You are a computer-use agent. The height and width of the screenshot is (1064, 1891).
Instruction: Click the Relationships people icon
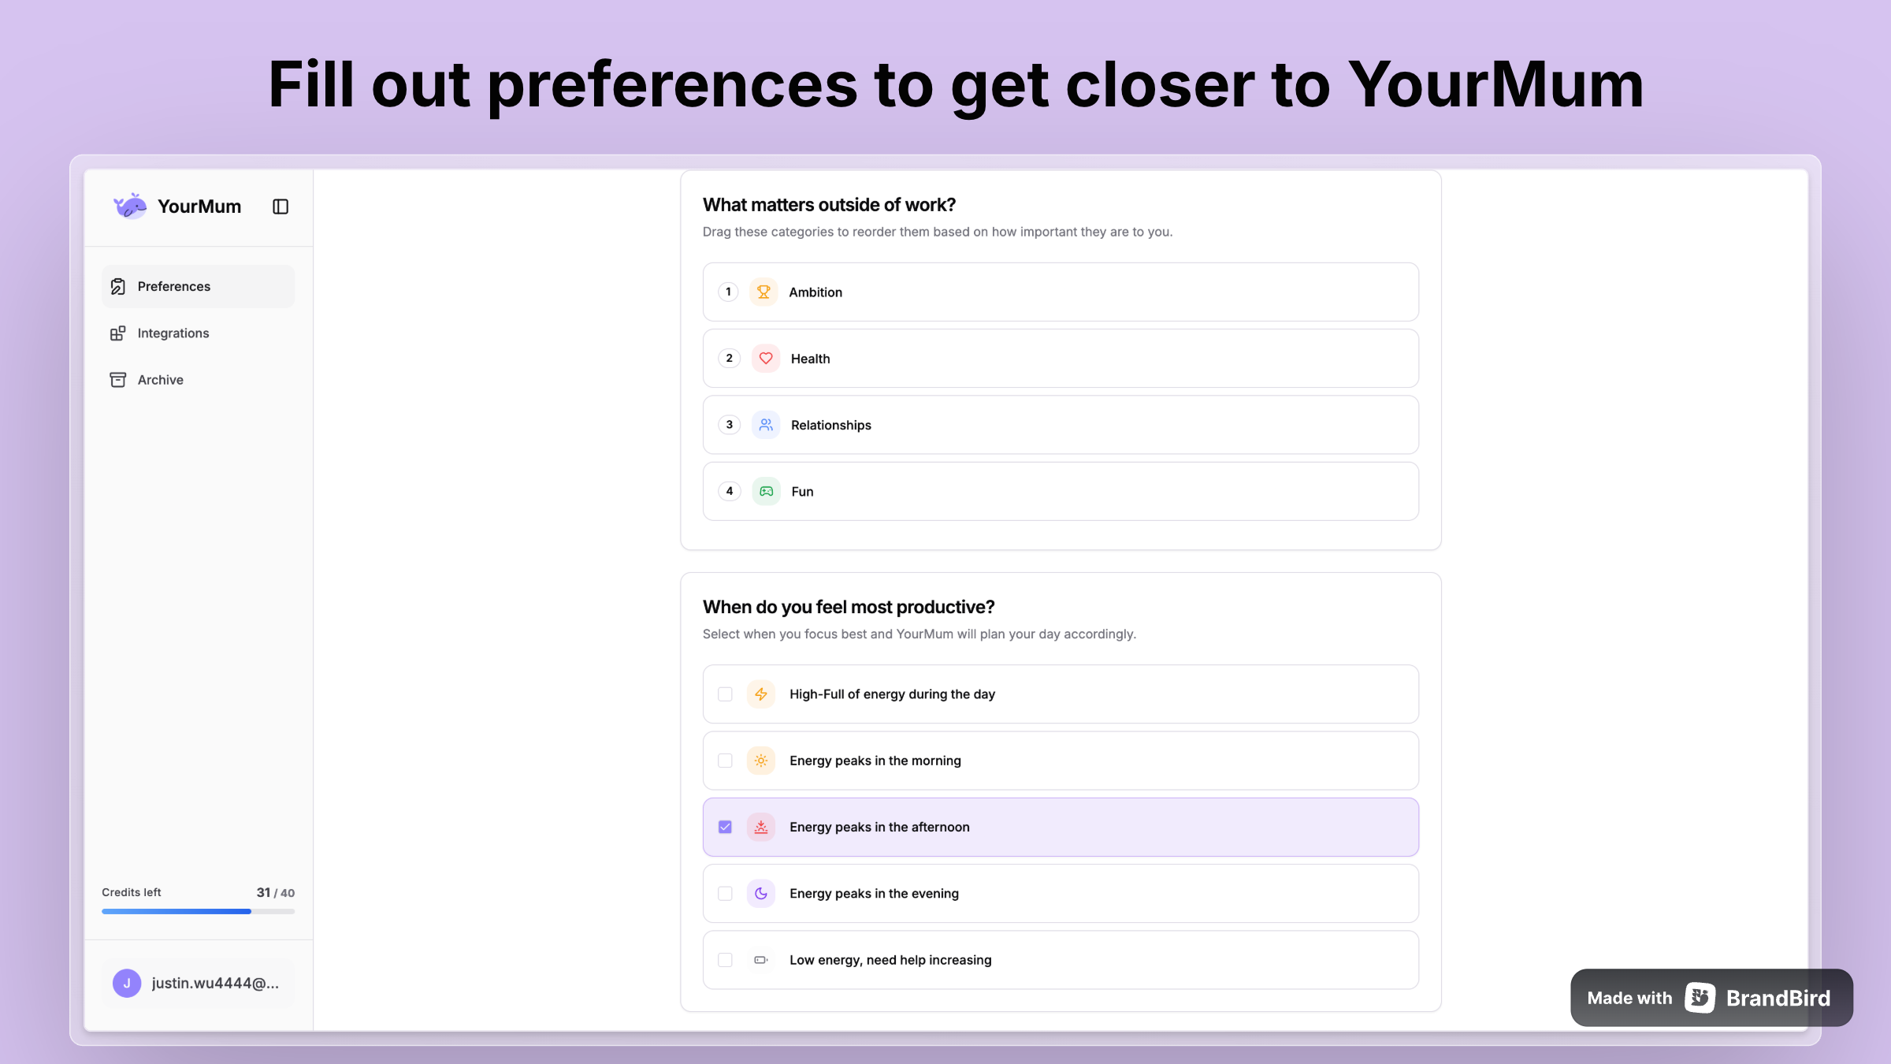(764, 425)
